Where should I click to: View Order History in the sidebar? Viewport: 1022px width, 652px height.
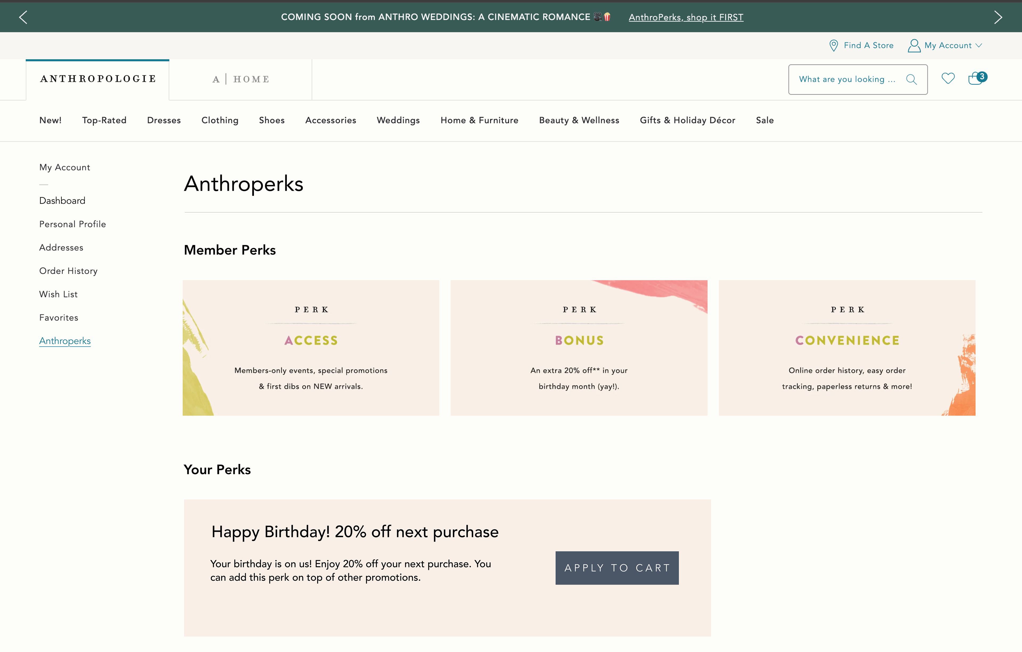[x=68, y=271]
